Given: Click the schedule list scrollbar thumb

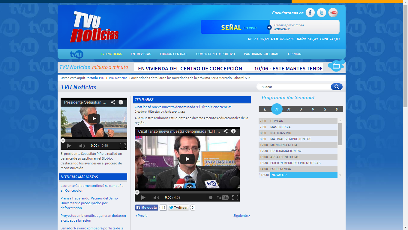Looking at the screenshot, I should (x=340, y=134).
